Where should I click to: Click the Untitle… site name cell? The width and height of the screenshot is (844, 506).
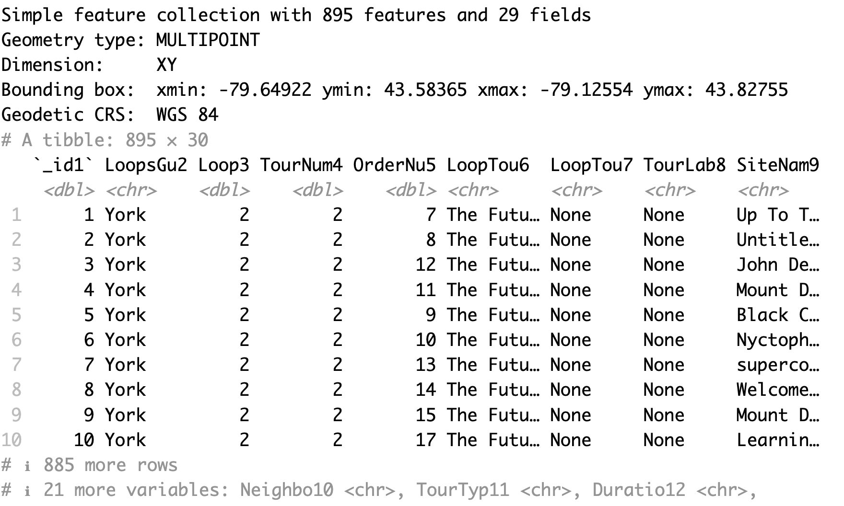(x=778, y=240)
